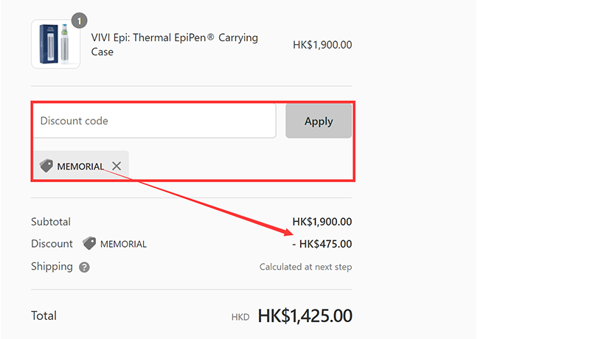Screen dimensions: 590x339
Task: Click the VIVI Epi Thermal EpiPen Carrying Case title
Action: [x=174, y=45]
